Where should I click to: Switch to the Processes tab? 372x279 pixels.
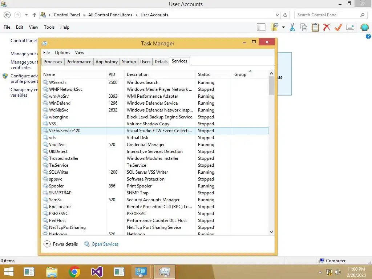point(53,62)
